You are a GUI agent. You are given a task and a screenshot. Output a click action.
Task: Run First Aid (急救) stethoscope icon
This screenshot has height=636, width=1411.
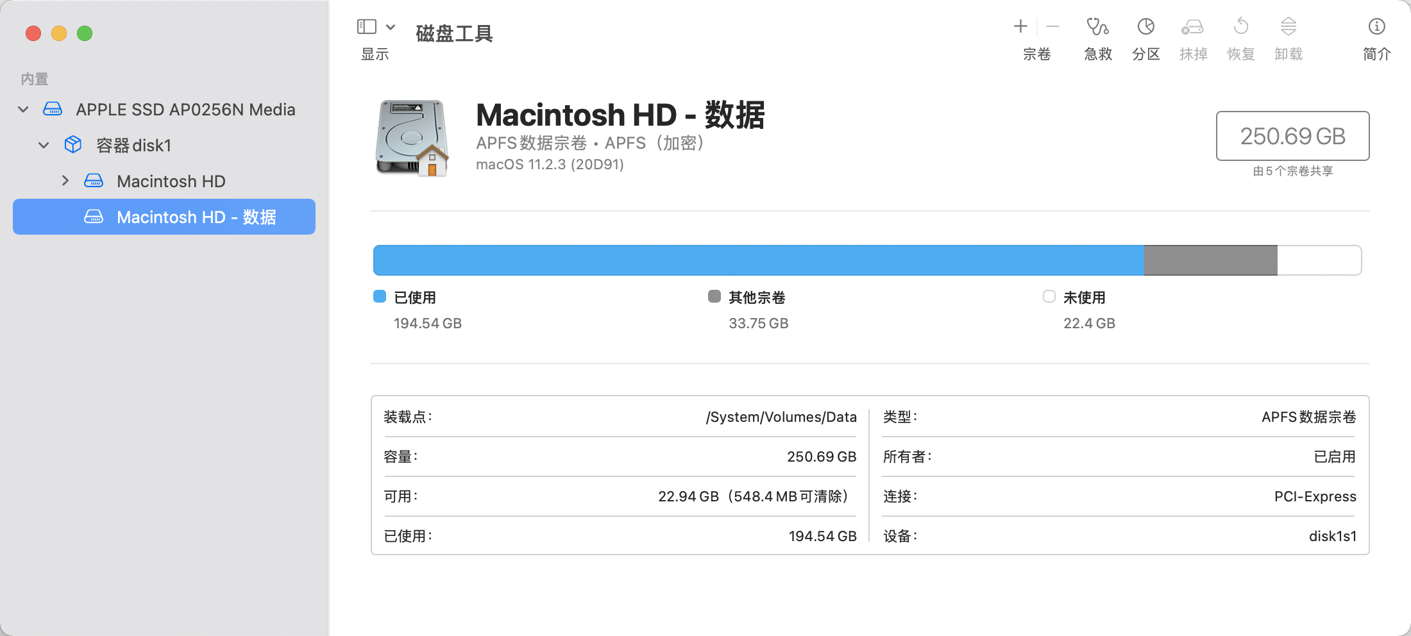coord(1097,26)
